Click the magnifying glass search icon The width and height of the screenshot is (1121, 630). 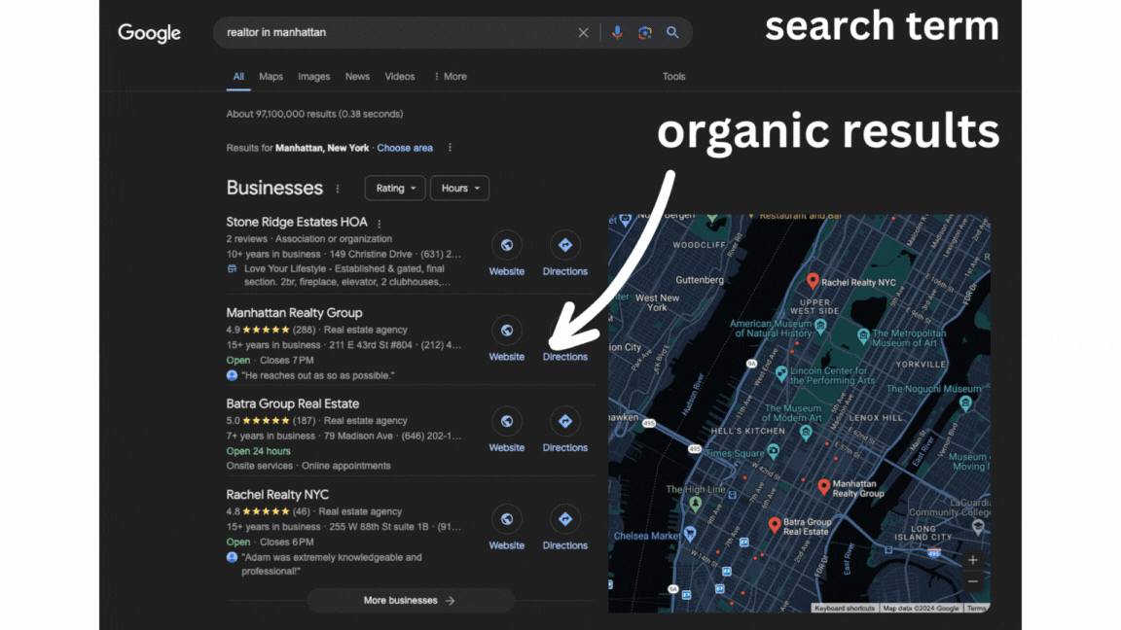(x=672, y=32)
